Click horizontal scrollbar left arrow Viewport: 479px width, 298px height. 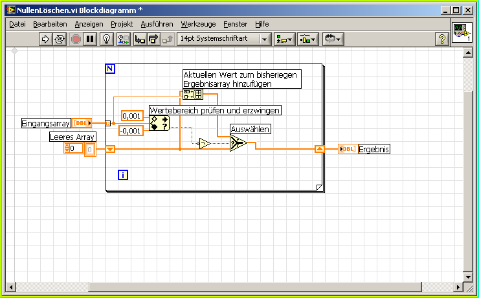11,287
